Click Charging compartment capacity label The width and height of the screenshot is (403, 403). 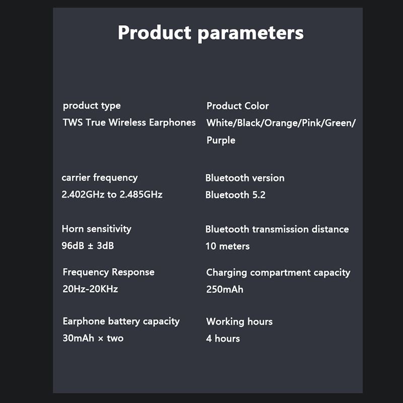pos(278,273)
